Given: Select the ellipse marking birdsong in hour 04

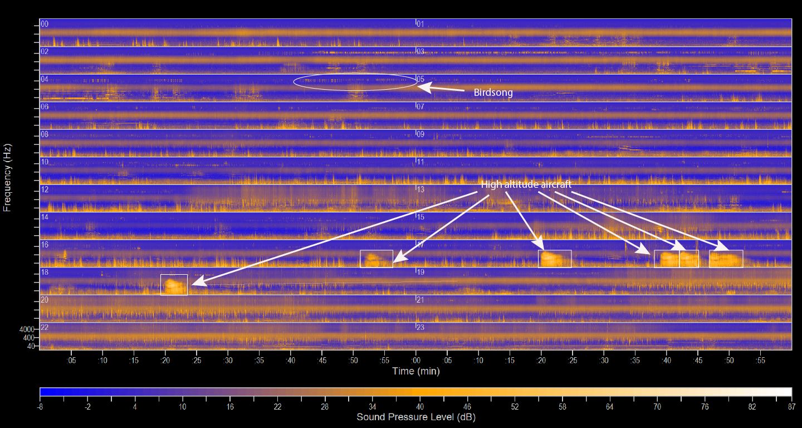Looking at the screenshot, I should (x=355, y=82).
